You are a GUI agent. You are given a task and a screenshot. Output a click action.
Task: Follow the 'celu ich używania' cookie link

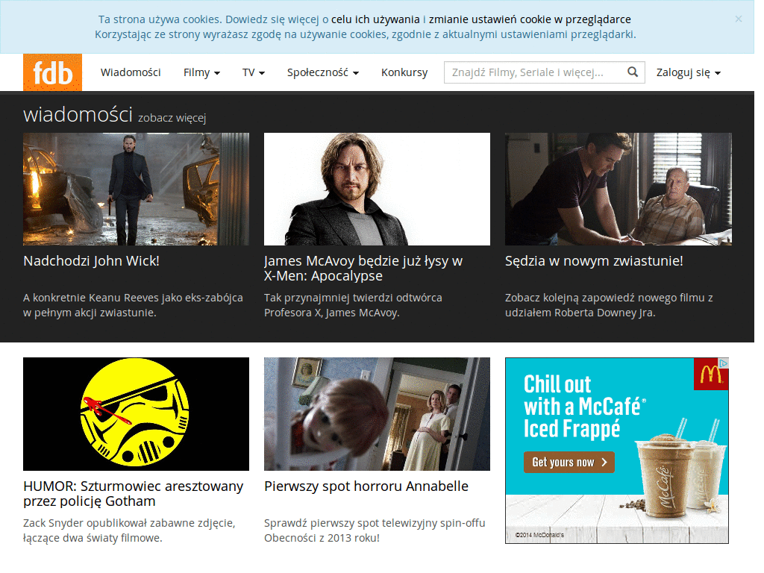tap(375, 19)
